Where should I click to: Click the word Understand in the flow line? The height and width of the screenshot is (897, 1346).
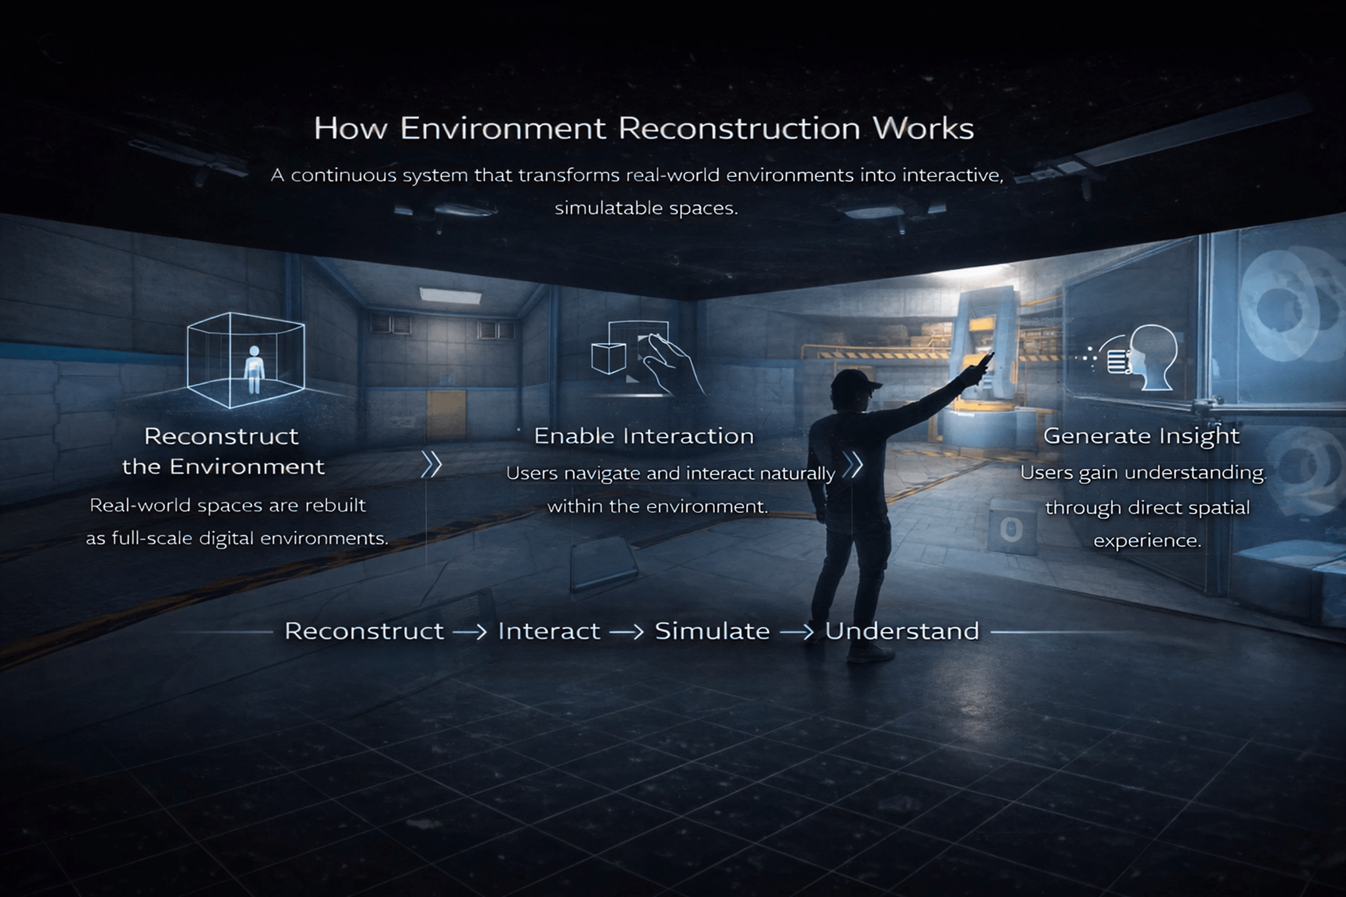902,631
